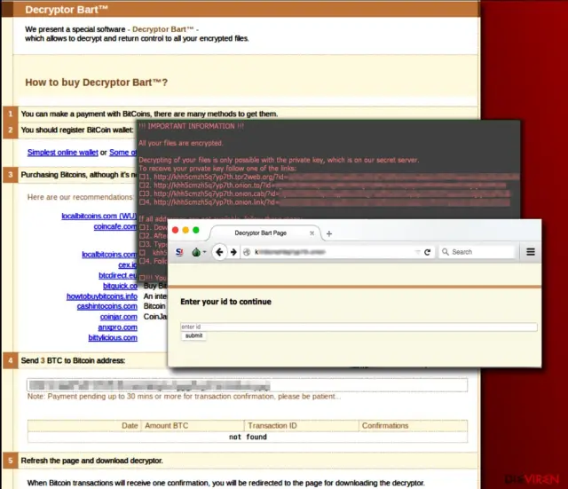Viewport: 568px width, 489px height.
Task: Click the Date column header
Action: [130, 426]
